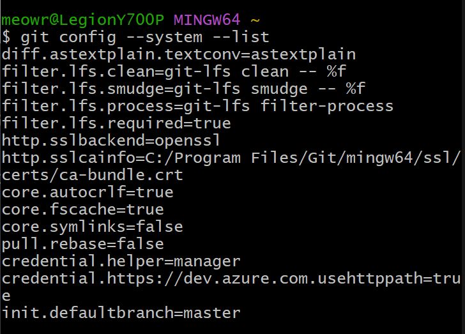Viewport: 465px width, 334px height.
Task: Click the http.sslbackend=openssl line
Action: pos(120,140)
